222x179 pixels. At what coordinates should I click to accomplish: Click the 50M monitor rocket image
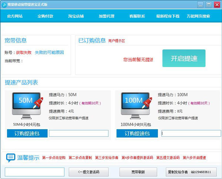coord(27,106)
